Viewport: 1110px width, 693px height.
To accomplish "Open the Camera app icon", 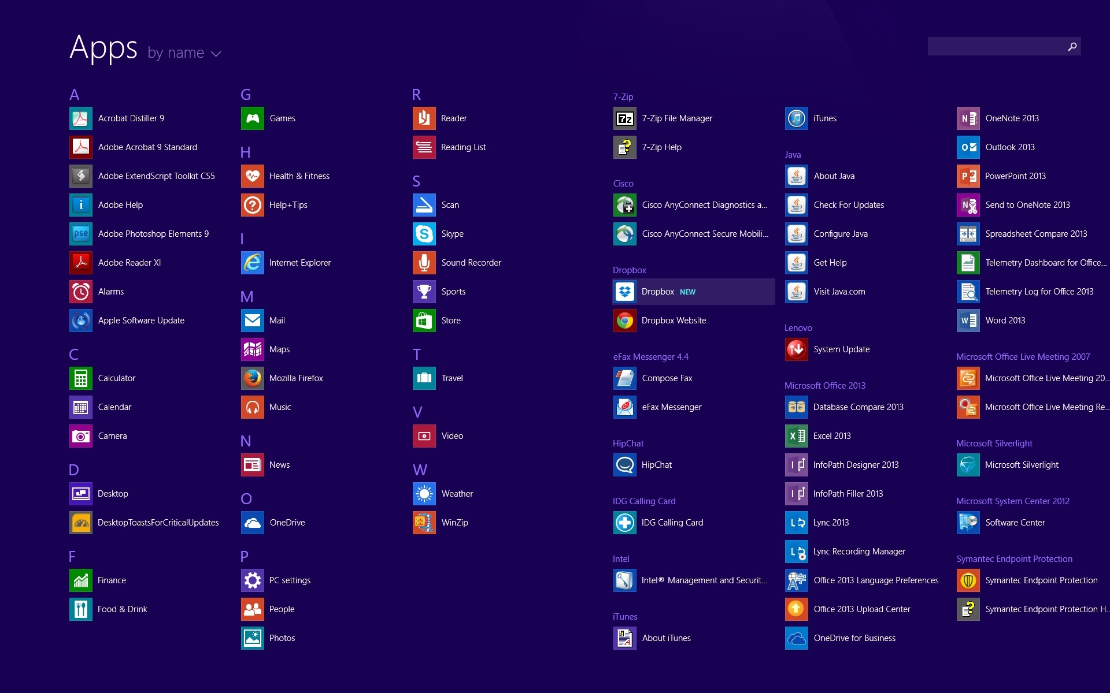I will coord(81,436).
